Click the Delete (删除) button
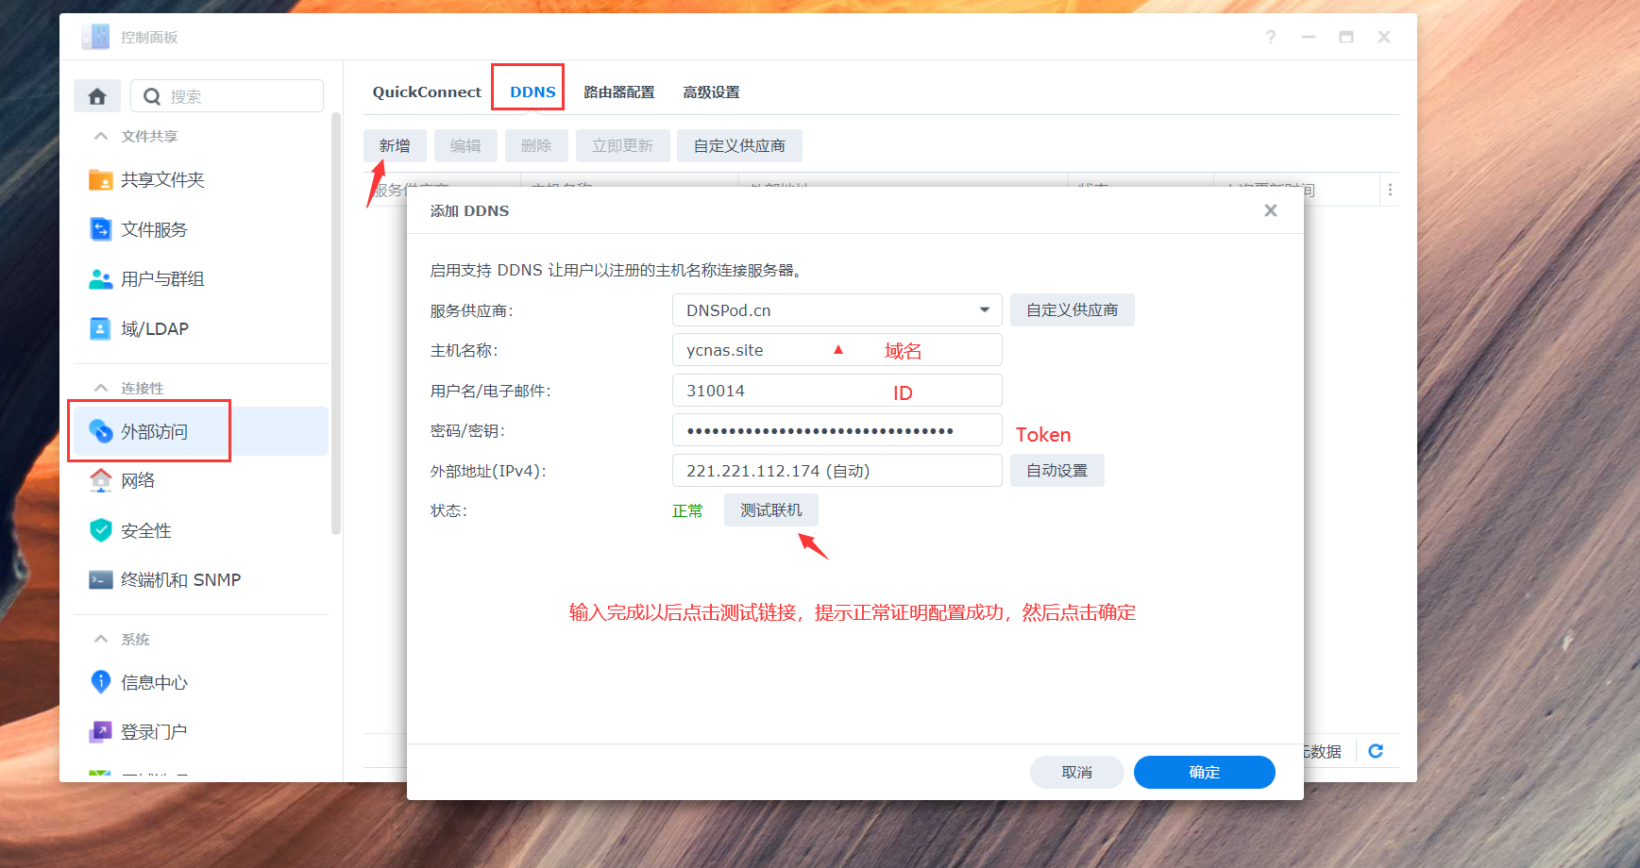1640x868 pixels. pyautogui.click(x=536, y=145)
